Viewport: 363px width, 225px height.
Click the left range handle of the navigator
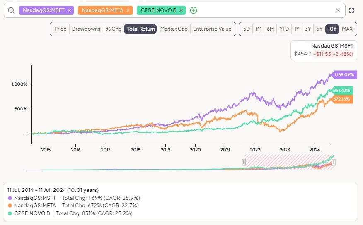[244, 163]
